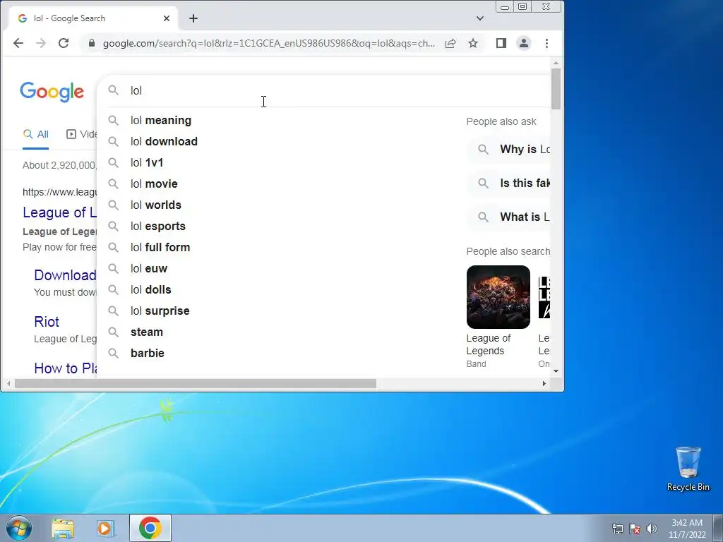
Task: Open a new tab with the plus button
Action: click(193, 18)
